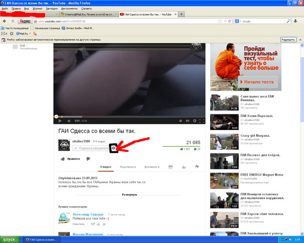Screen dimensions: 304x243
Task: Upvote Александр Сидорук's comment
Action: pyautogui.click(x=98, y=224)
